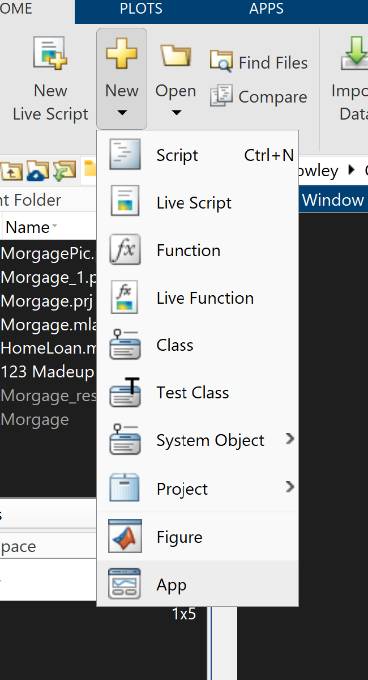Click the fx Function icon
This screenshot has width=368, height=680.
coord(125,250)
